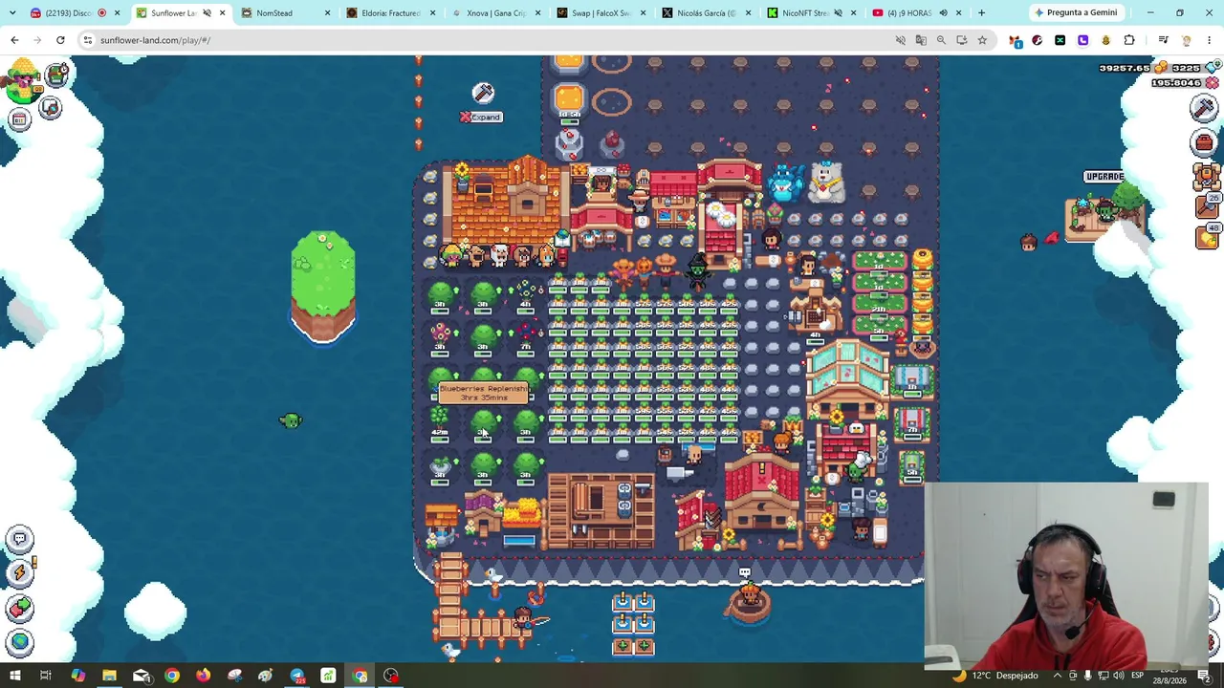The height and width of the screenshot is (688, 1224).
Task: Click the green goblin on the raft
Action: 1105,208
